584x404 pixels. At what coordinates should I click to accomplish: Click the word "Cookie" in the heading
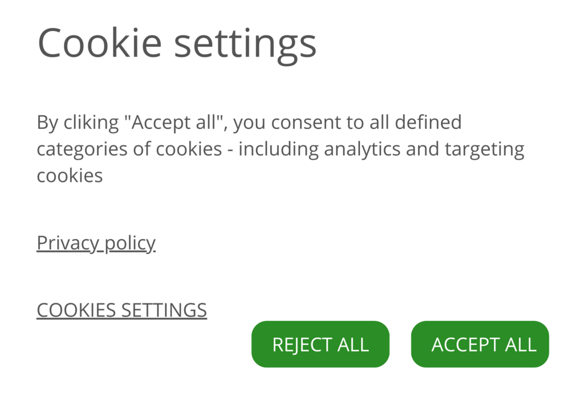(x=100, y=43)
